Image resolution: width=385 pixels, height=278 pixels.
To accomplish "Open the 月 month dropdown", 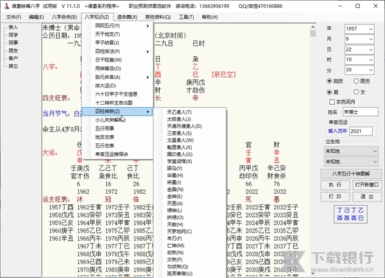I will tap(371, 39).
